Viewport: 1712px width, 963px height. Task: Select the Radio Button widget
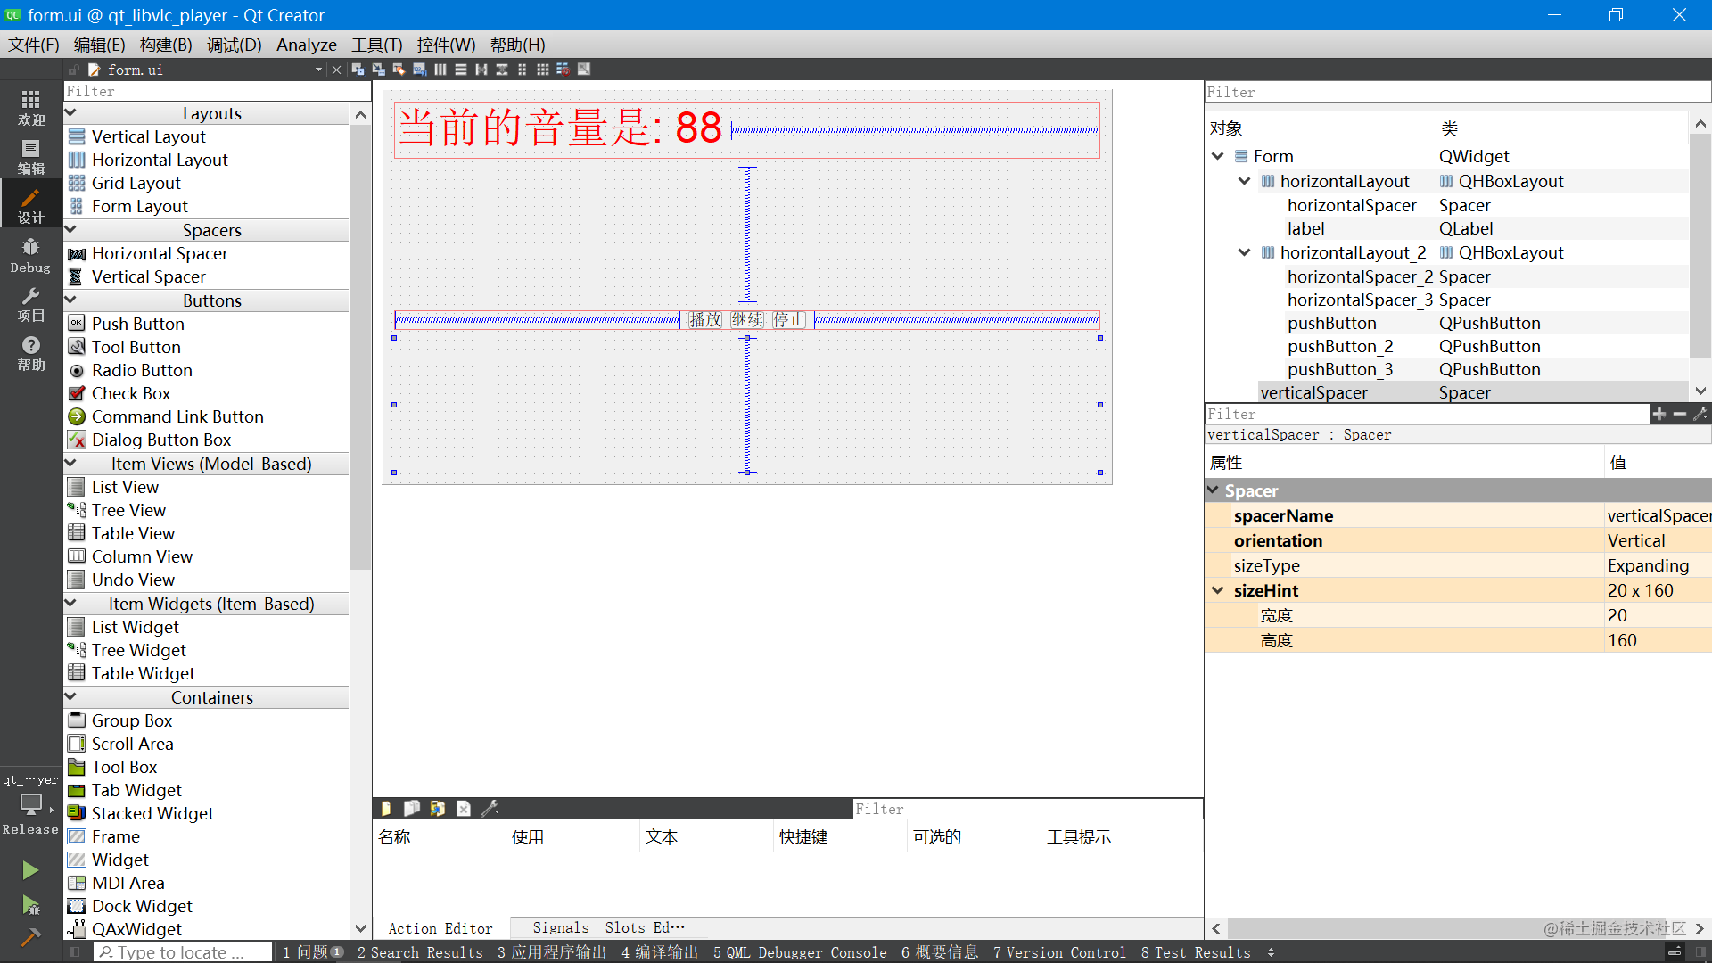coord(141,370)
